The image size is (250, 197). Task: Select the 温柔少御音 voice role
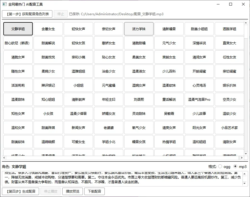click(x=78, y=113)
